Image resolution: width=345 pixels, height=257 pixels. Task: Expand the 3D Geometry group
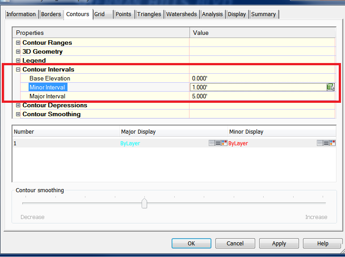point(18,51)
